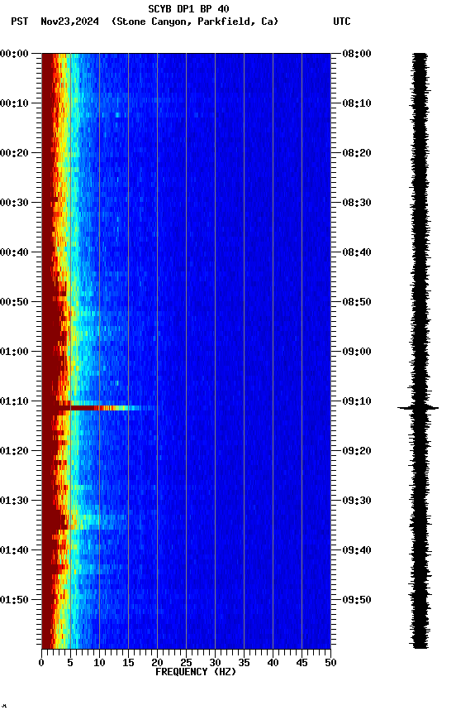Click the 'UTC' timezone label
This screenshot has width=456, height=715.
[x=342, y=22]
